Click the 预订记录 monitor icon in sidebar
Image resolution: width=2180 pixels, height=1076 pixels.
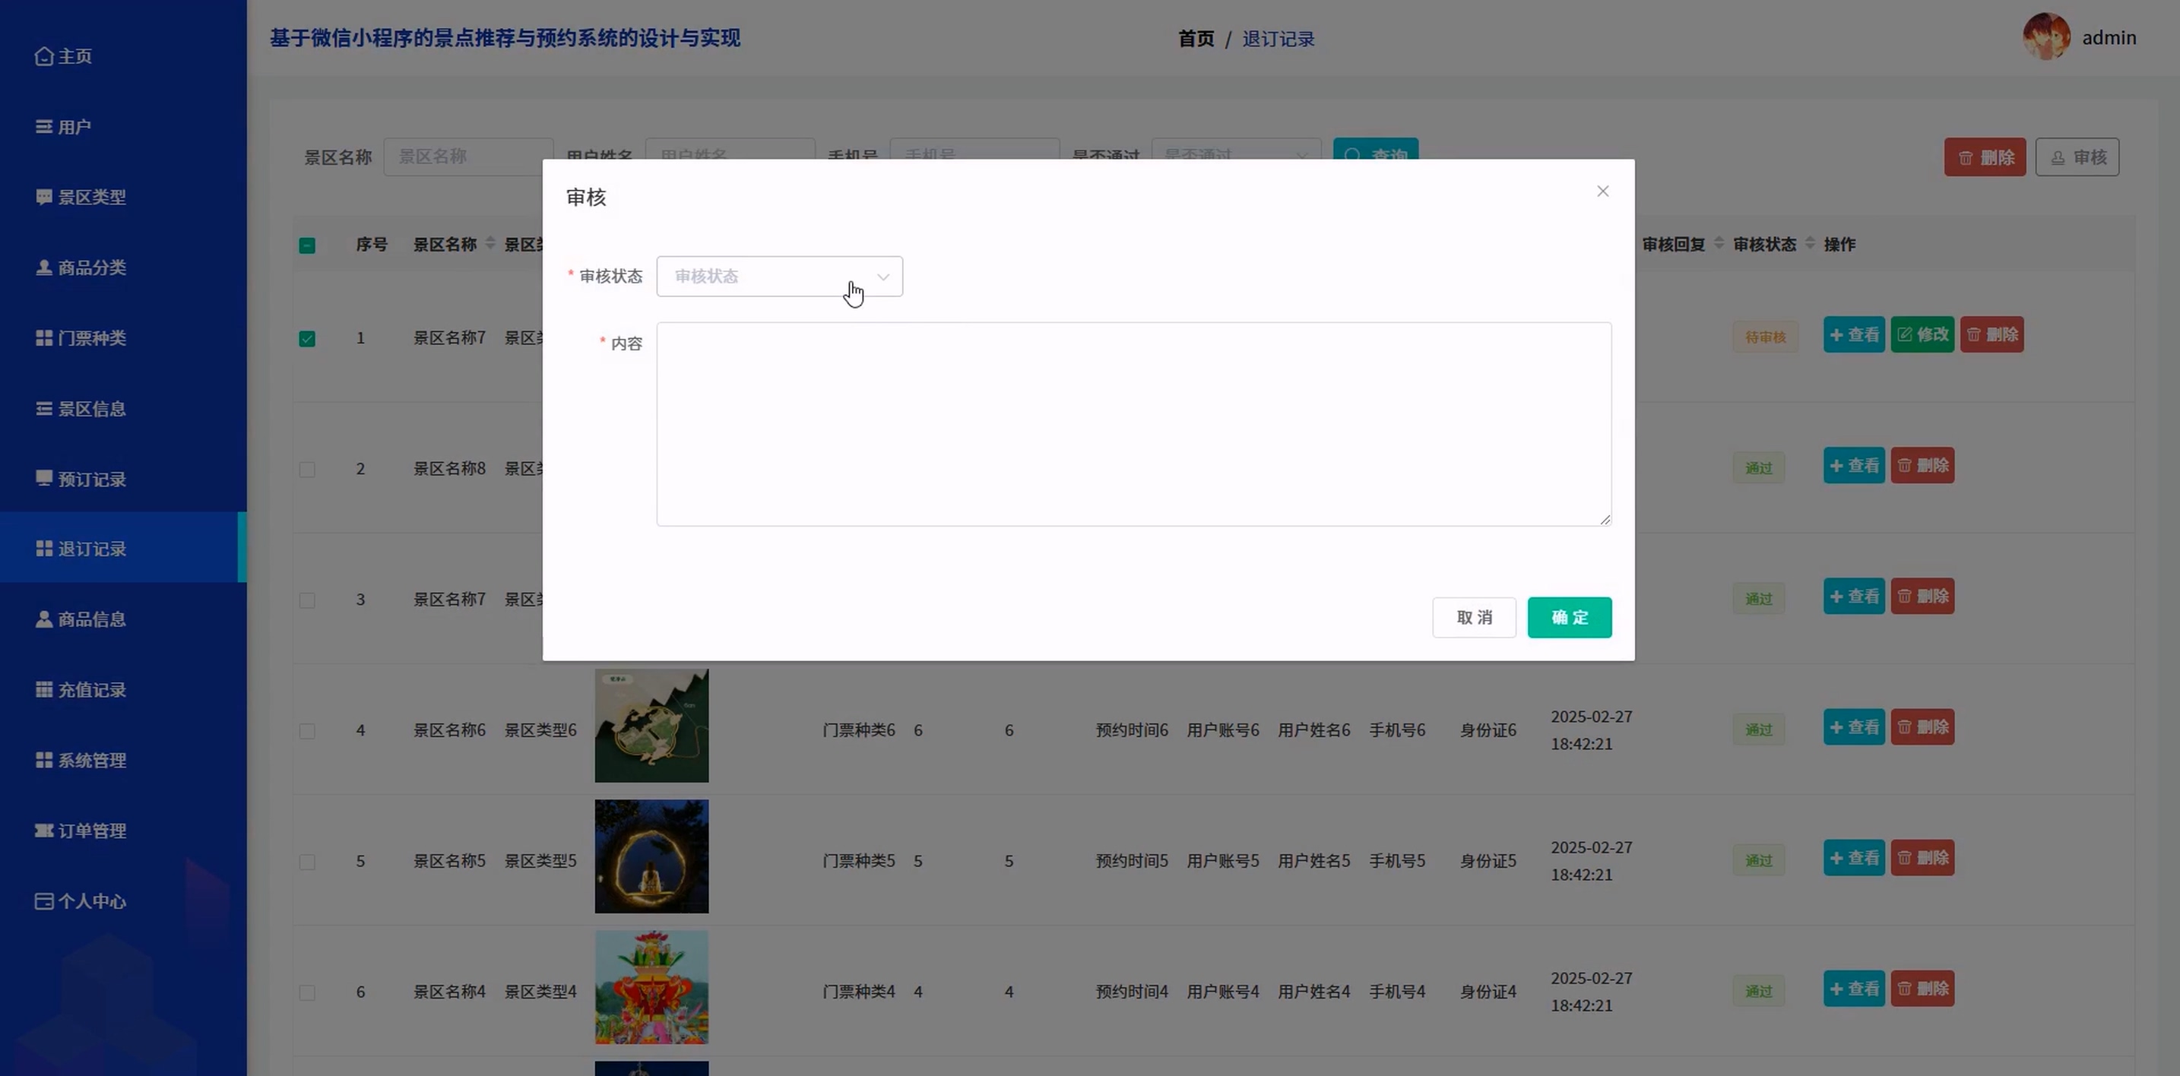pyautogui.click(x=44, y=479)
